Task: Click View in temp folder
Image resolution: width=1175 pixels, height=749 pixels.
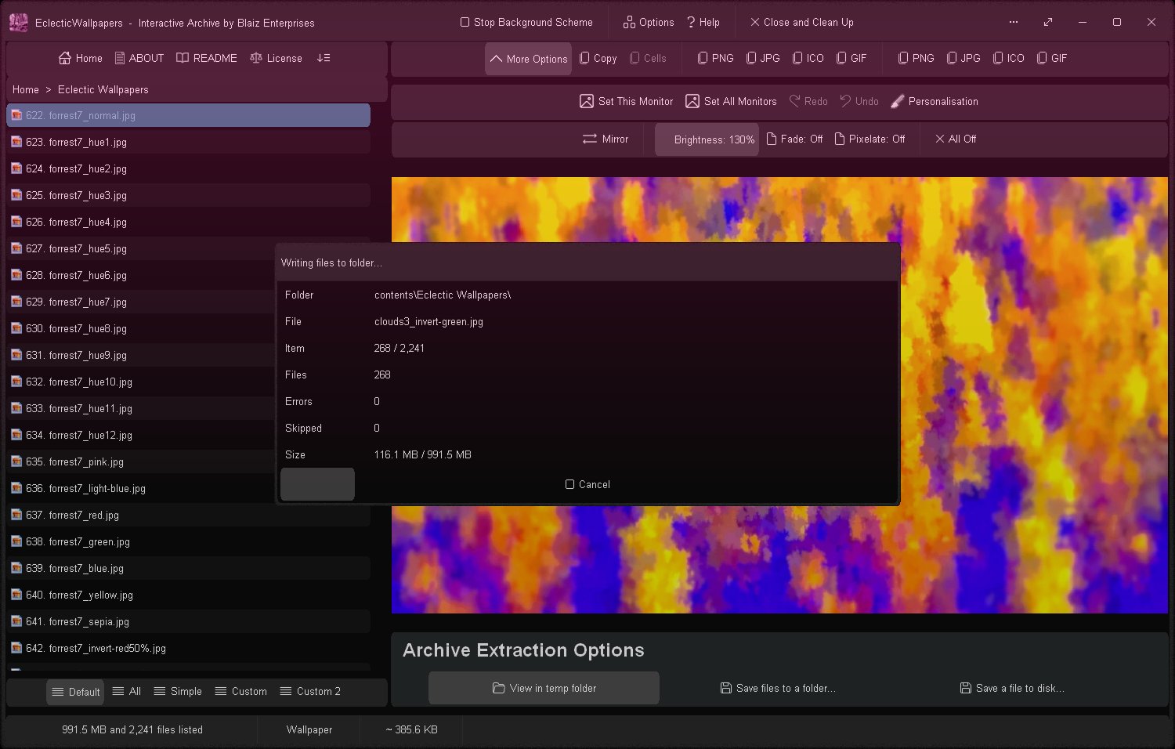Action: 544,689
